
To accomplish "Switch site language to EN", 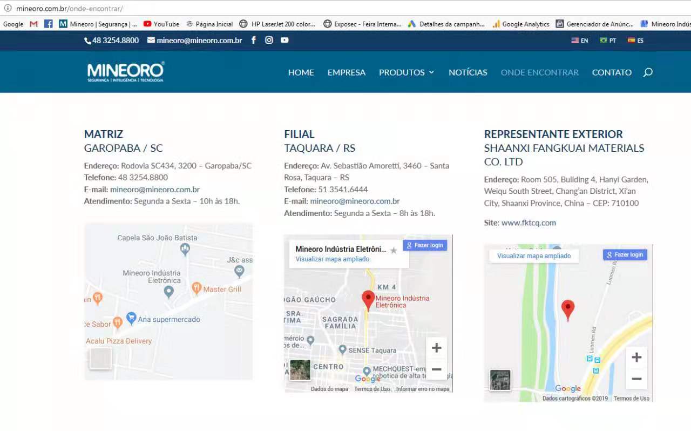I will [x=580, y=41].
